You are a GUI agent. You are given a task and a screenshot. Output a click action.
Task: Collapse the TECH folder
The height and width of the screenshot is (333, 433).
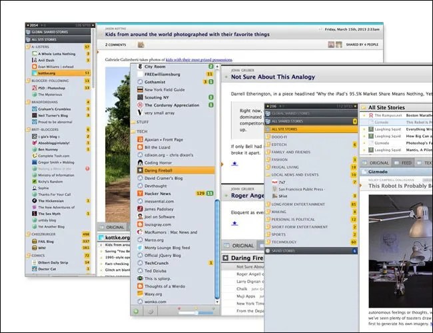pyautogui.click(x=133, y=131)
